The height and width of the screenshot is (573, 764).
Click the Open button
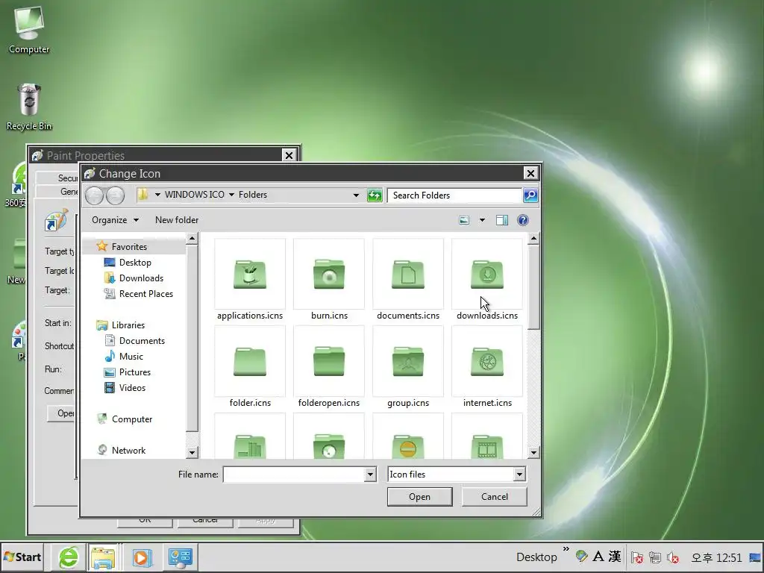click(419, 496)
